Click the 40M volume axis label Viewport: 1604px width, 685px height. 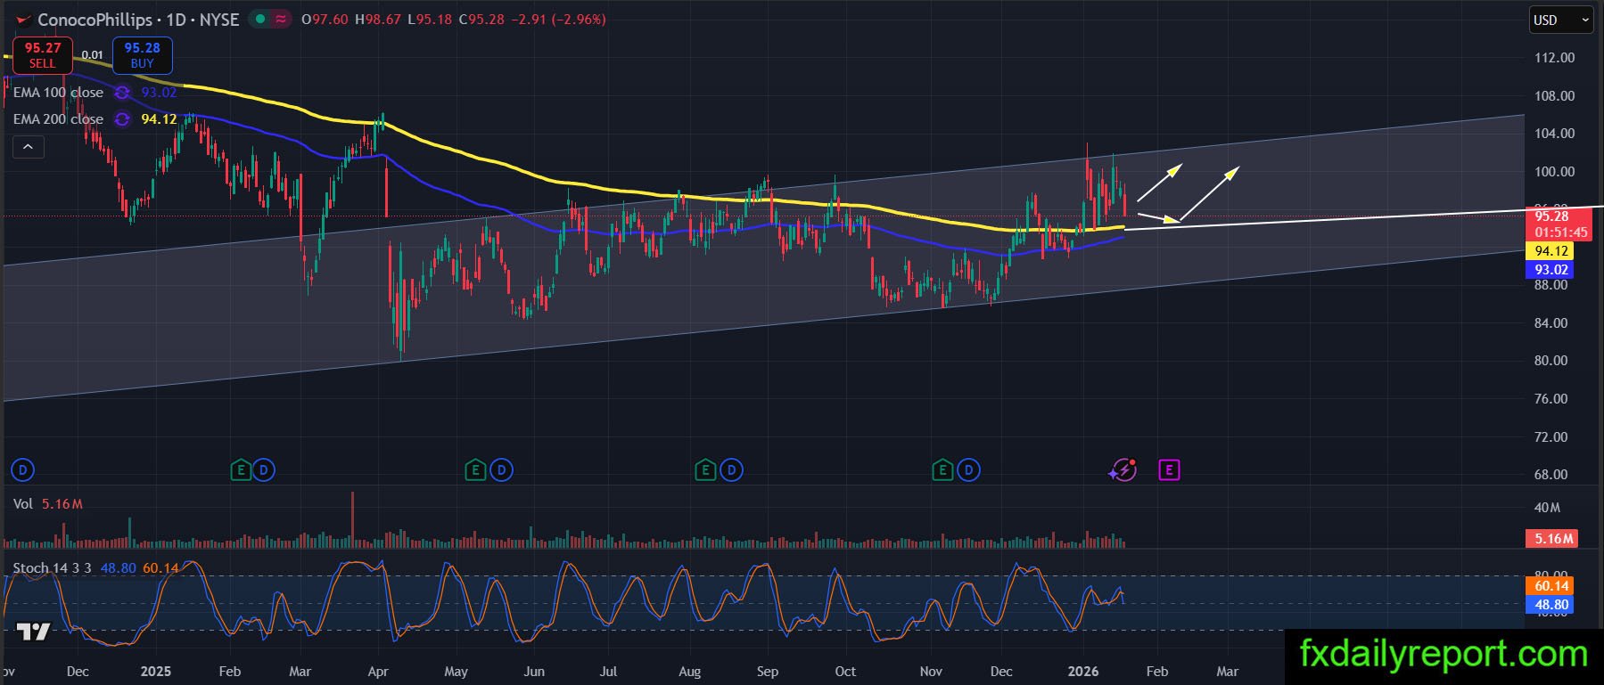tap(1547, 508)
